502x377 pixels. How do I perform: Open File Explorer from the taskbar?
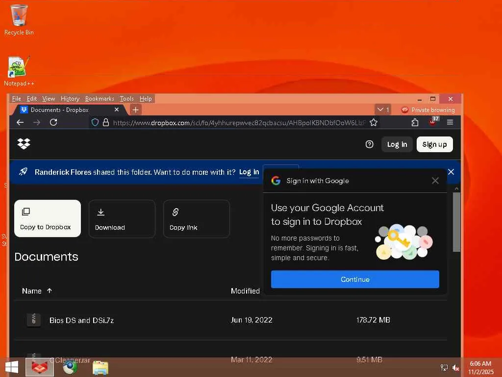click(100, 368)
